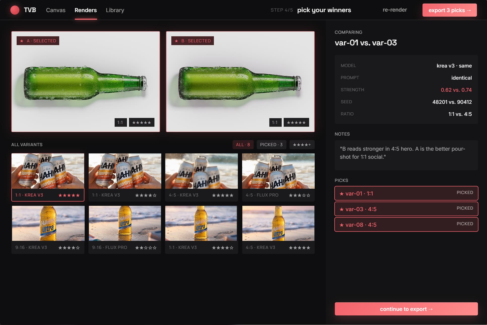This screenshot has height=325, width=487.
Task: Click the re-render link
Action: 395,10
